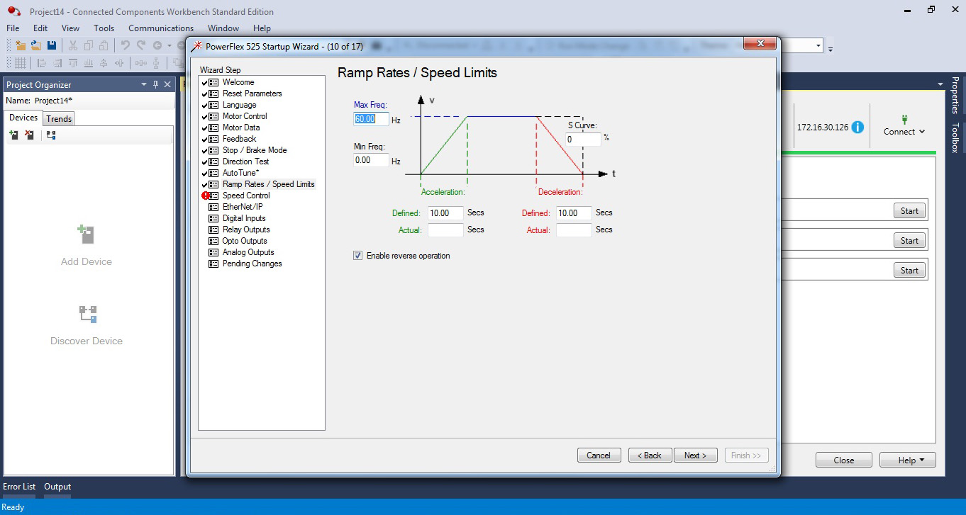Image resolution: width=966 pixels, height=515 pixels.
Task: Click the Align Tops icon
Action: coord(72,63)
